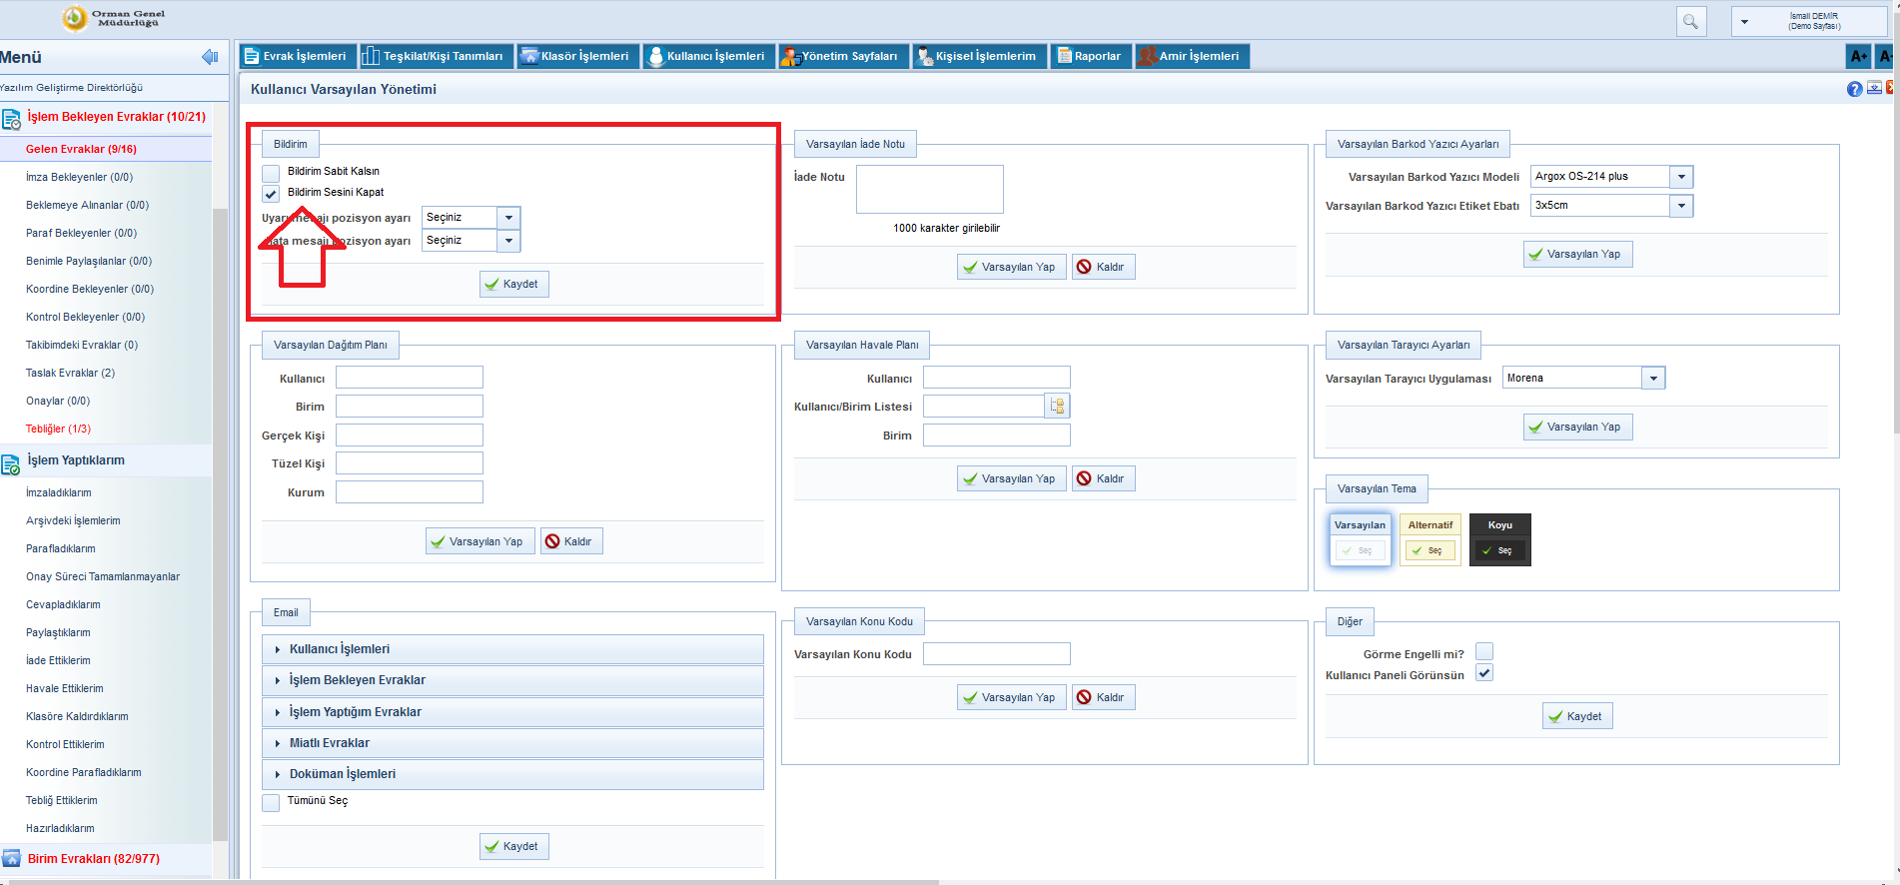Click İşlem Yaptıklarım sidebar icon
Image resolution: width=1900 pixels, height=885 pixels.
point(11,463)
